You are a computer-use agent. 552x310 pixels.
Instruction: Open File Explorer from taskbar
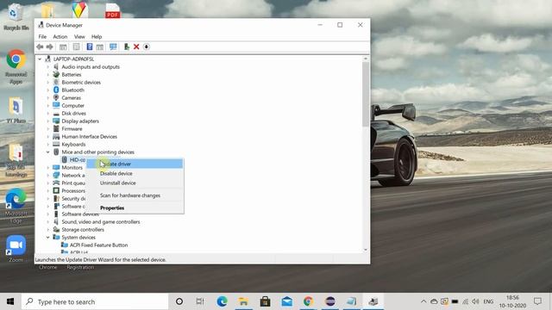(243, 301)
